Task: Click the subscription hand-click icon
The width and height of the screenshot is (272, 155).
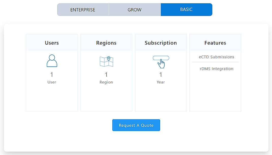Action: [161, 62]
